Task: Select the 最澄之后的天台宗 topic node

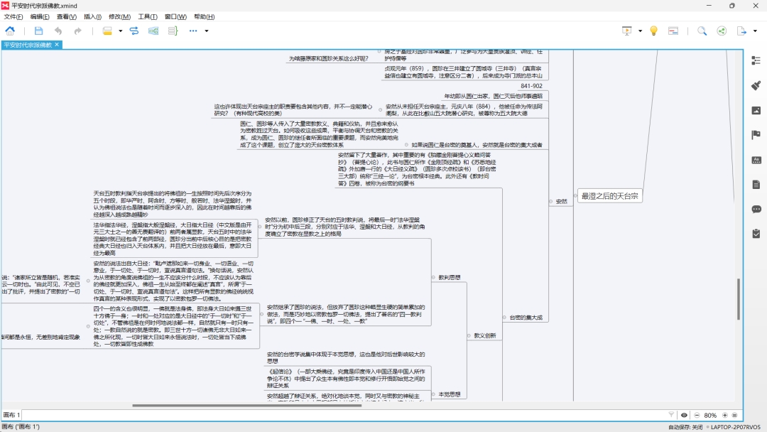Action: click(x=610, y=195)
